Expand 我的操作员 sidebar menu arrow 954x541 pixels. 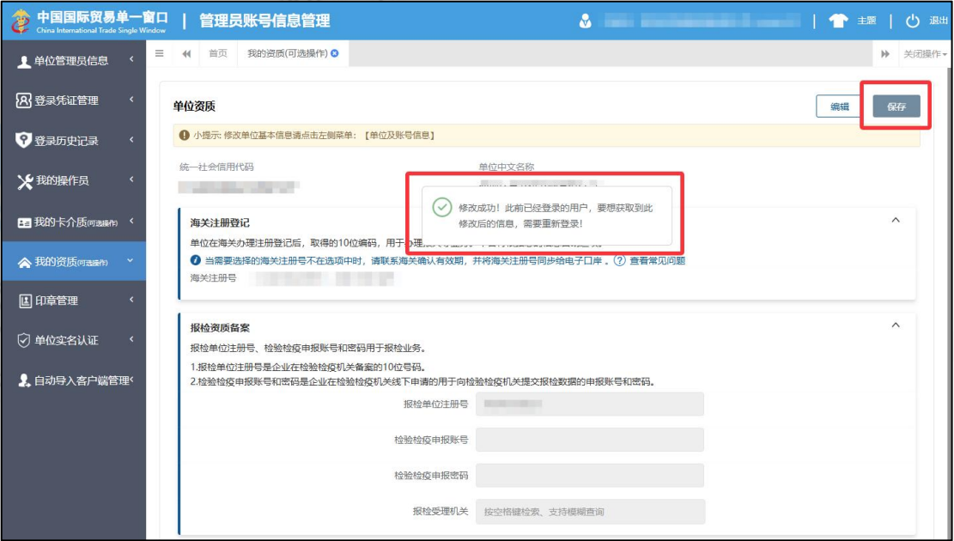tap(131, 179)
